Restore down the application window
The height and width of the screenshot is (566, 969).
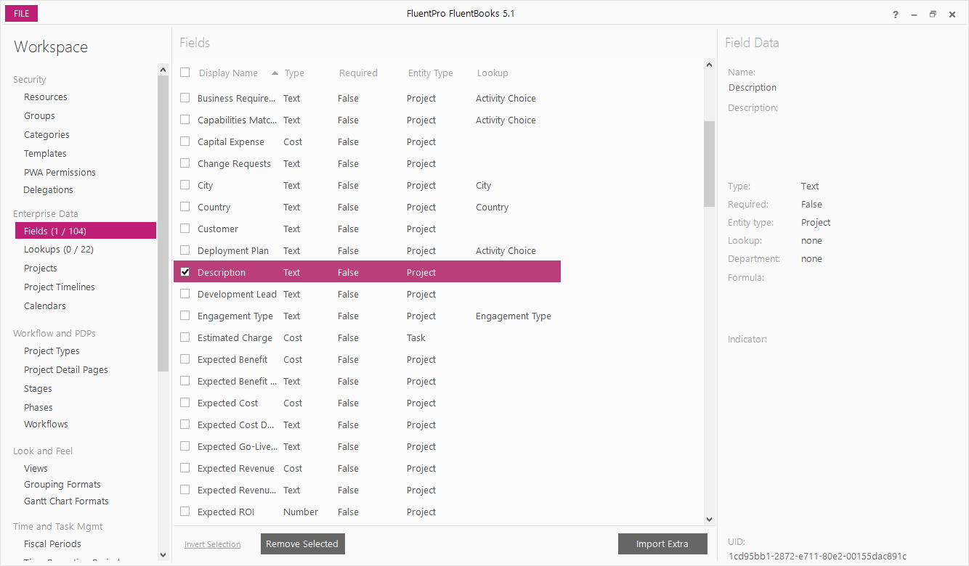[x=933, y=15]
